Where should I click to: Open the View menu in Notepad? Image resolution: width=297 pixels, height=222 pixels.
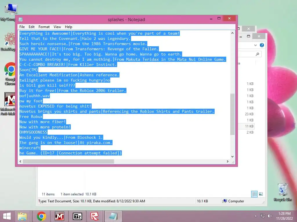57,27
